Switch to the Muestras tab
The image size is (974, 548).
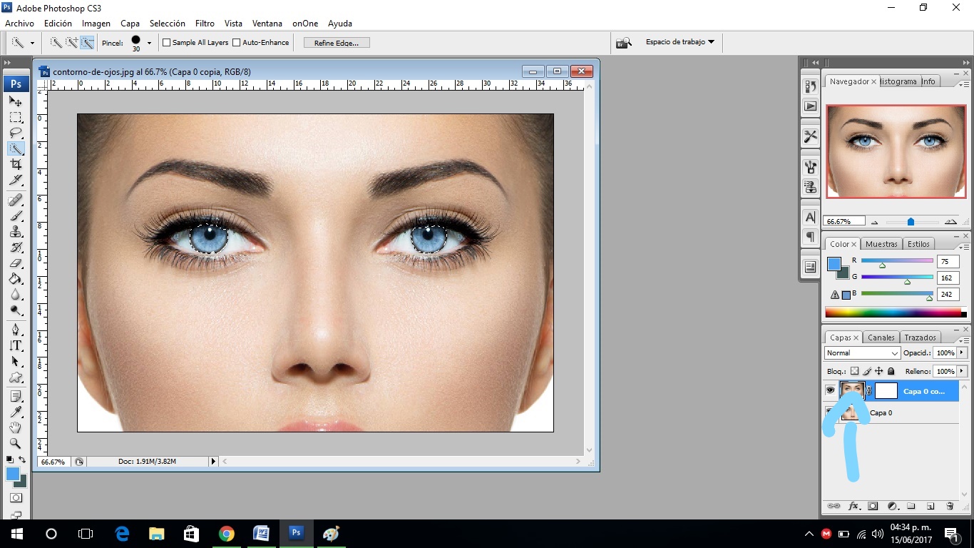[881, 244]
